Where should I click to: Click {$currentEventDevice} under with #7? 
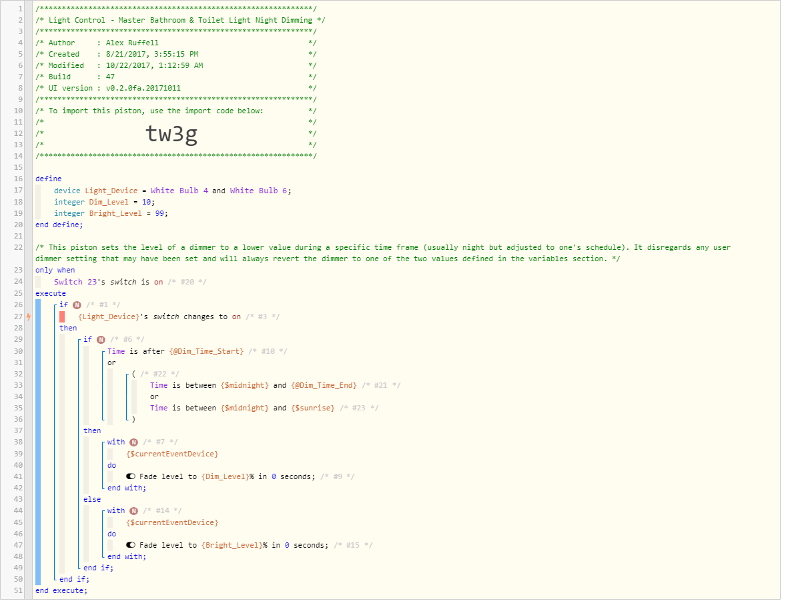172,454
